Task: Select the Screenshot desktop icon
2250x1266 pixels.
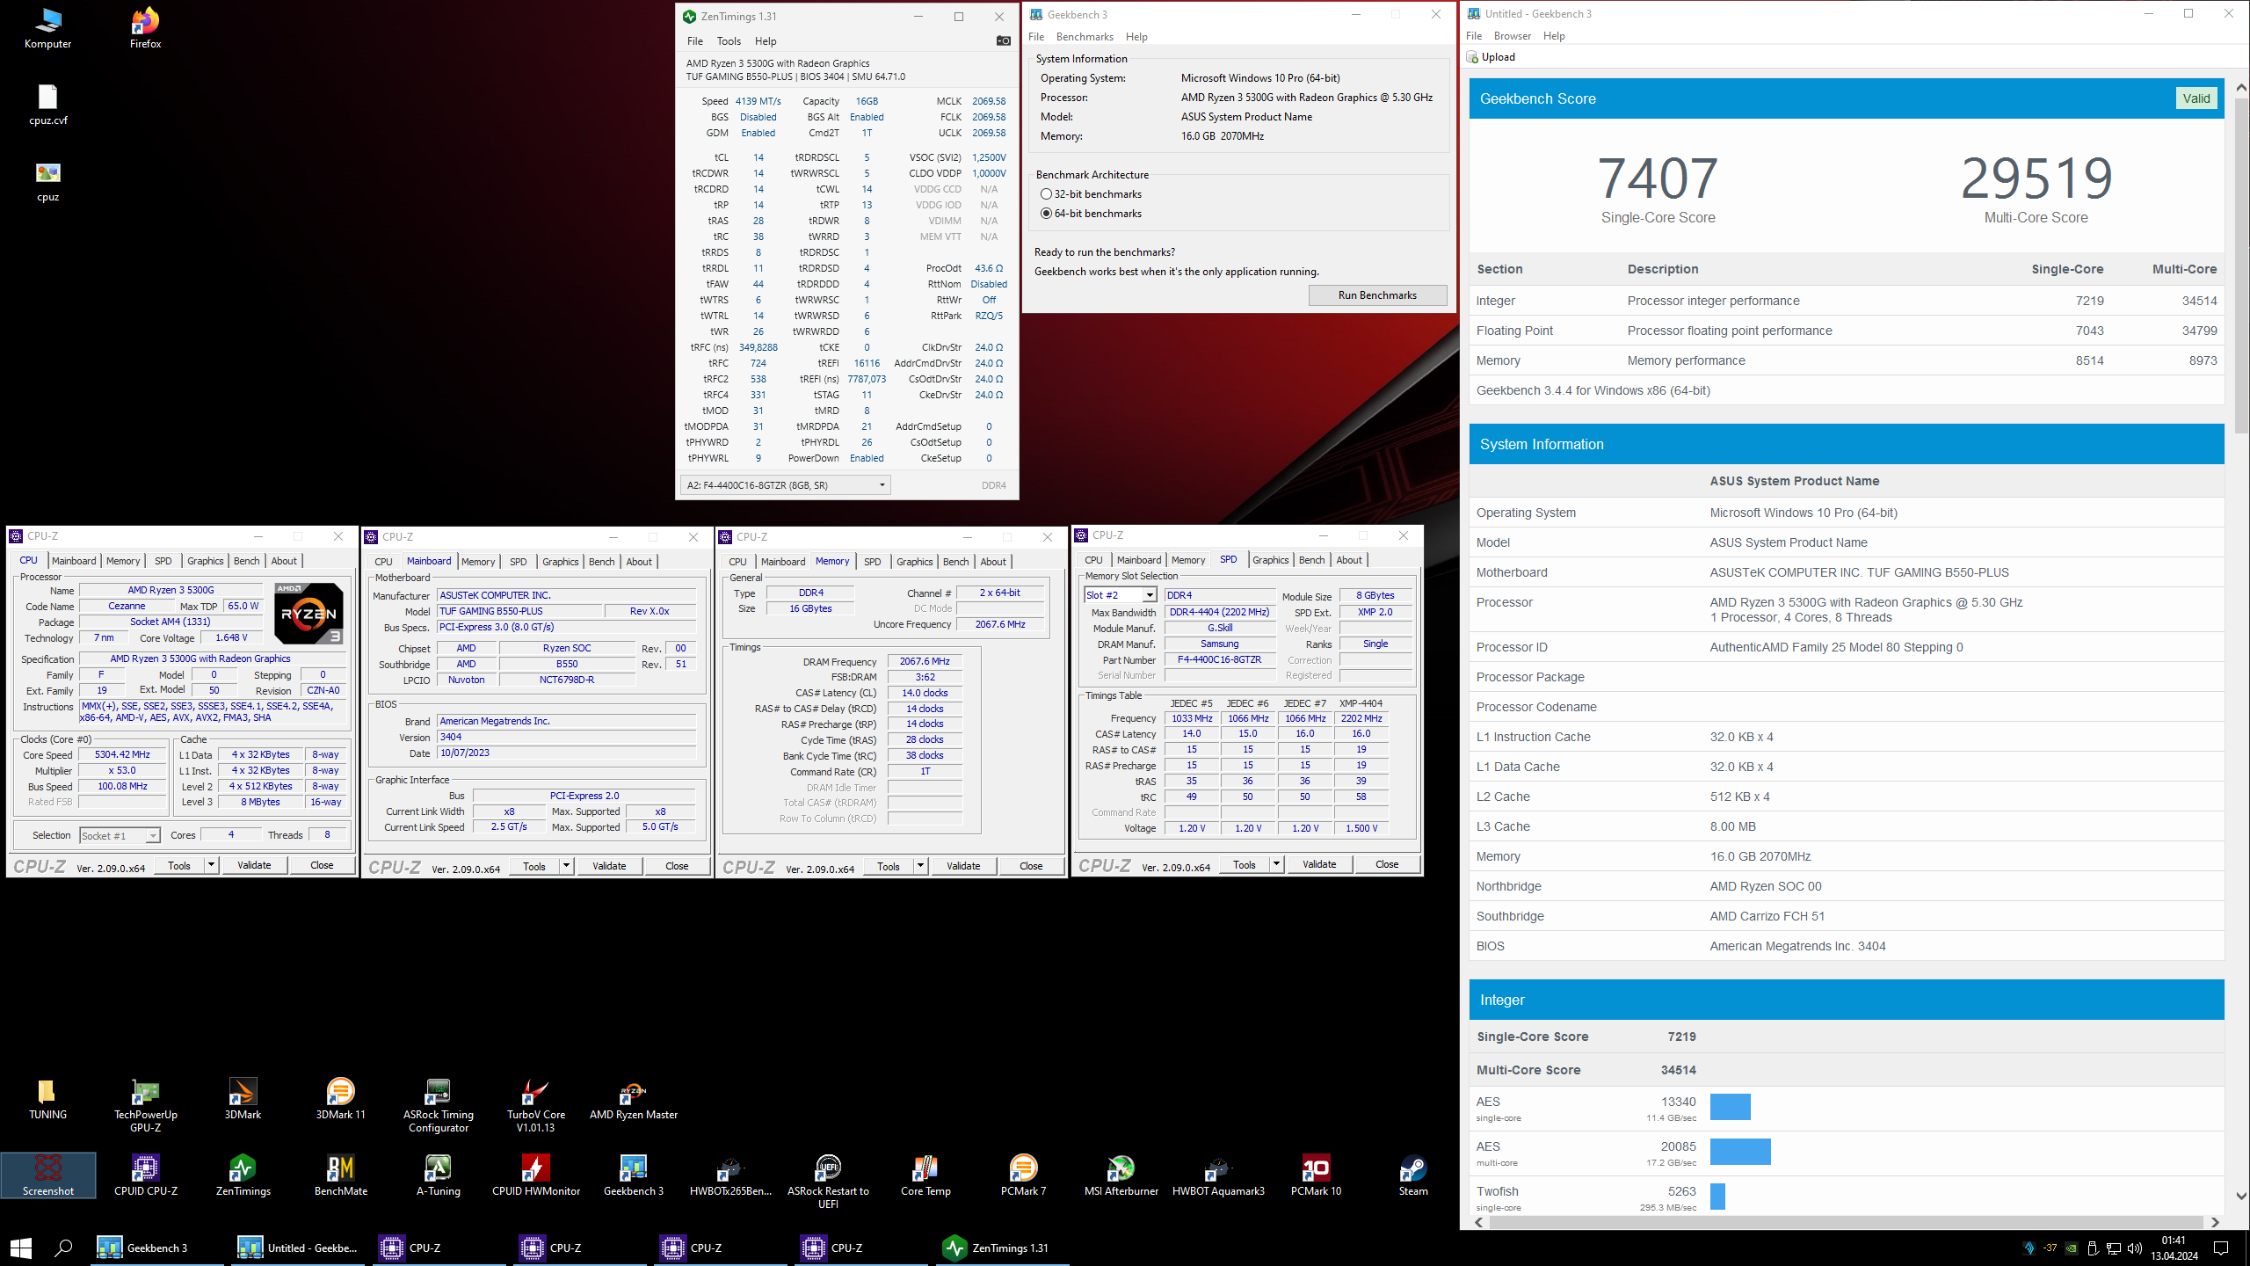Action: pyautogui.click(x=47, y=1175)
